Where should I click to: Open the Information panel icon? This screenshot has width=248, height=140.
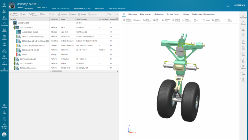(243, 16)
